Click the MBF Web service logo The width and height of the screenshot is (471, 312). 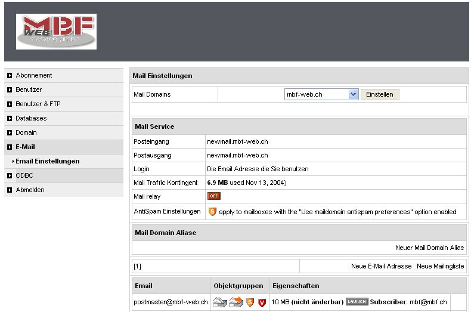click(57, 32)
